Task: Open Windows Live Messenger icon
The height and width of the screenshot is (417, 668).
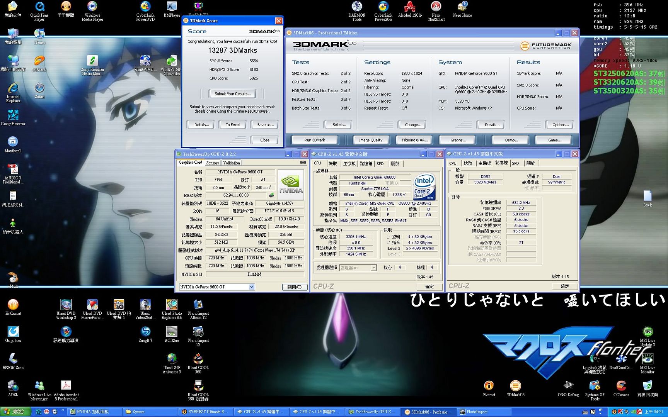Action: click(39, 390)
